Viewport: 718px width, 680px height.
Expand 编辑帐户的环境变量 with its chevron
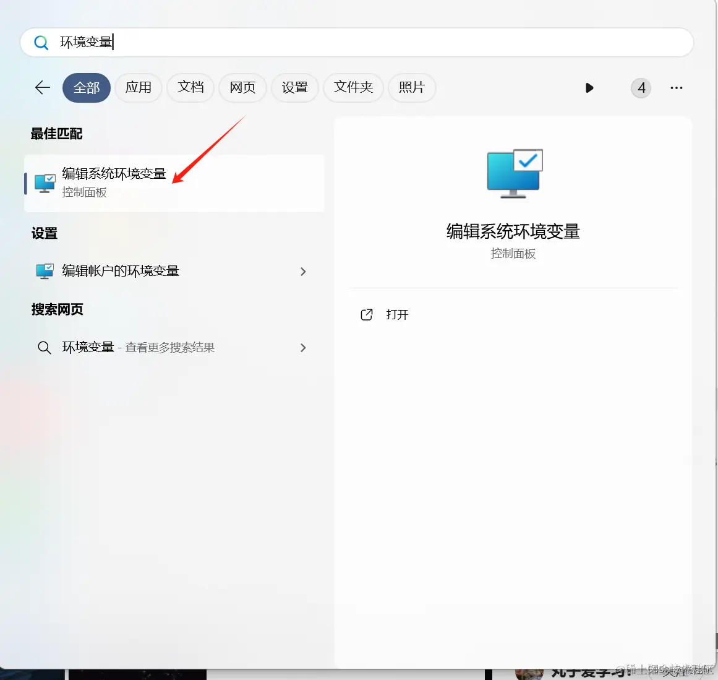302,271
